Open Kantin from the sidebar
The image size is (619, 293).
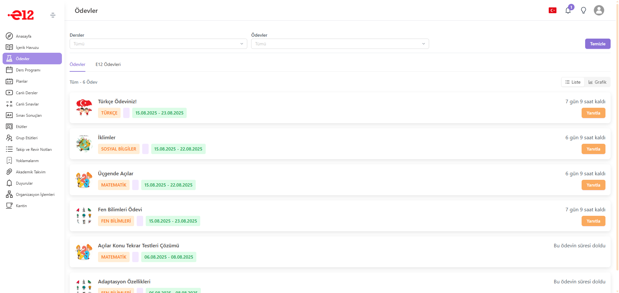(x=21, y=206)
